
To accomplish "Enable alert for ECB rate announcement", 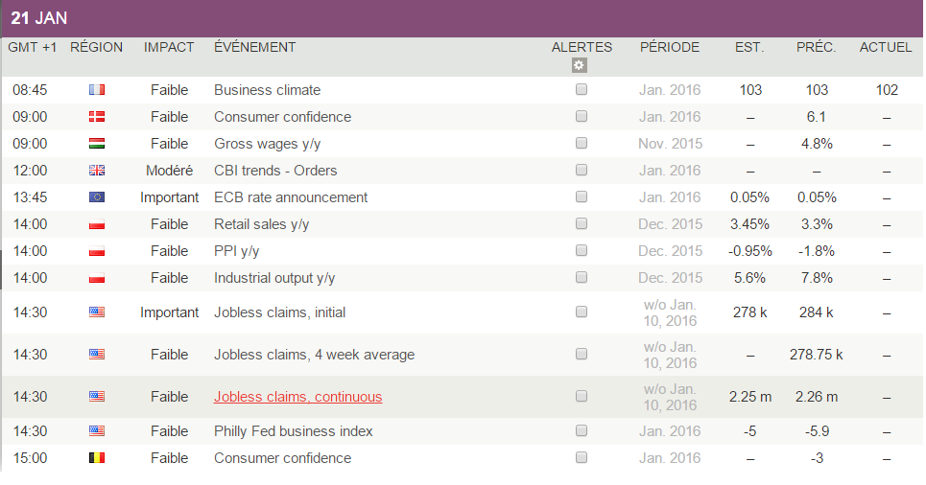I will [582, 197].
